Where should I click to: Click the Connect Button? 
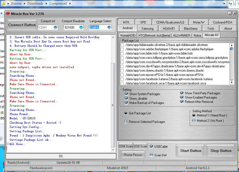[22, 25]
